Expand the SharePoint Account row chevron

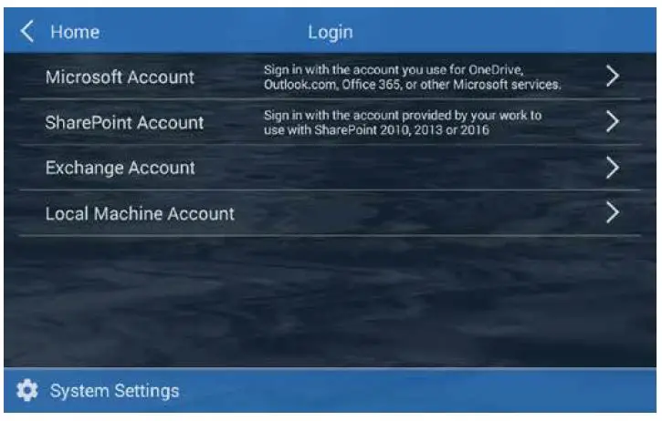tap(613, 122)
